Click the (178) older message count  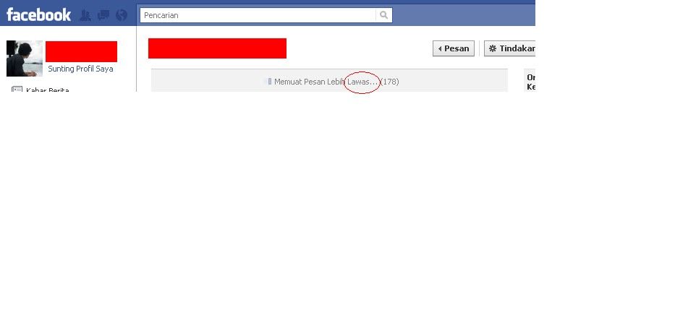pos(389,82)
